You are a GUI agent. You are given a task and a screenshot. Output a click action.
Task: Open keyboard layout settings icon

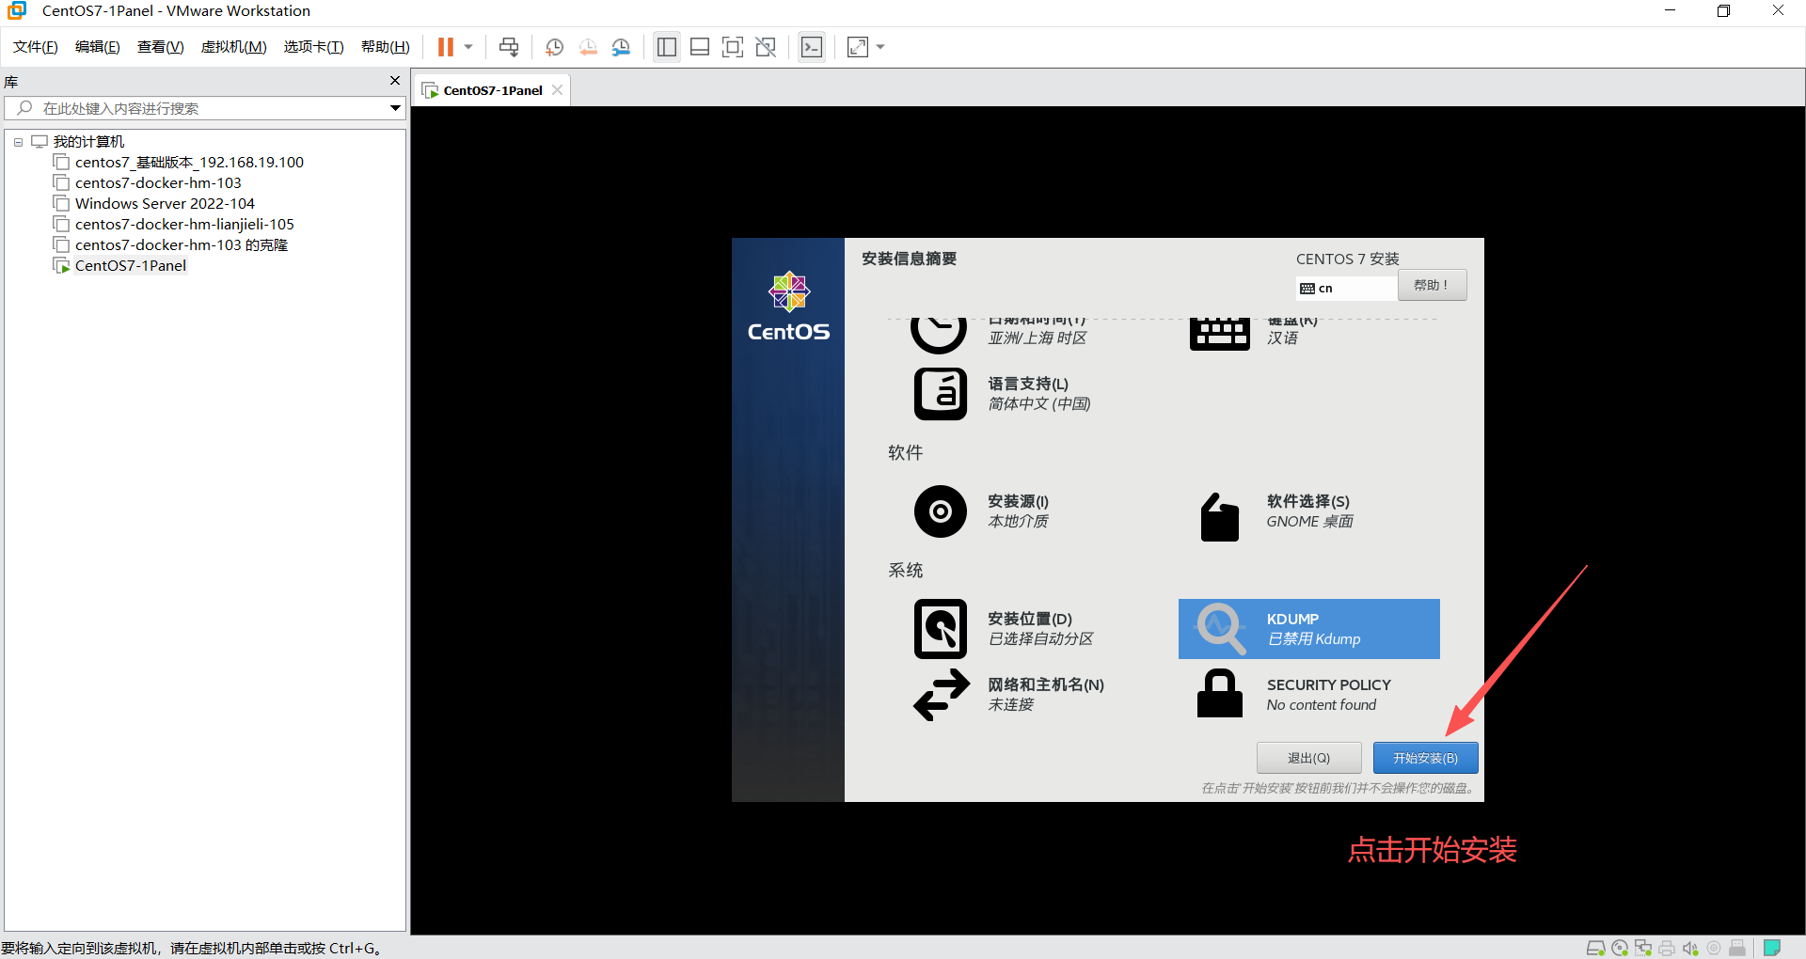point(1220,335)
